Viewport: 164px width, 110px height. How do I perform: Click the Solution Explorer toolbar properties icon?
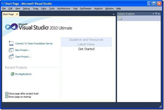[x=120, y=18]
